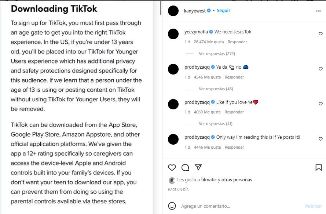Click the 'Seguir' follow button
The height and width of the screenshot is (214, 326).
click(x=223, y=11)
